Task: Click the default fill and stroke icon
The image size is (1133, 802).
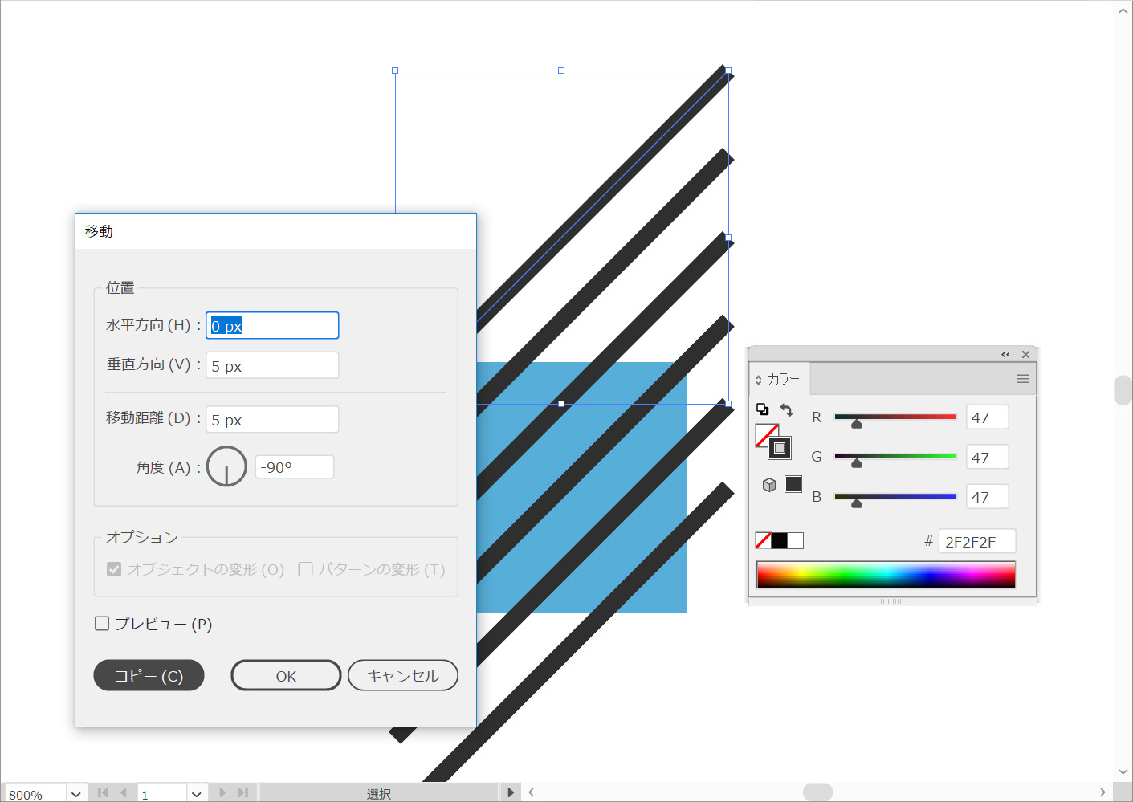Action: coord(762,409)
